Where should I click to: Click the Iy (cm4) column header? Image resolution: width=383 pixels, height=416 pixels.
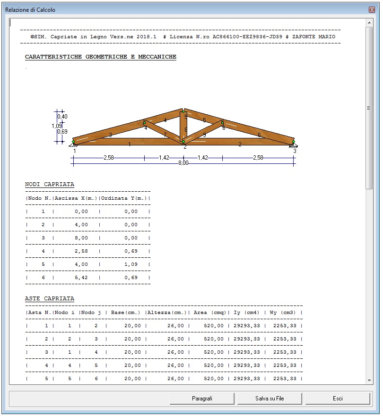(246, 313)
